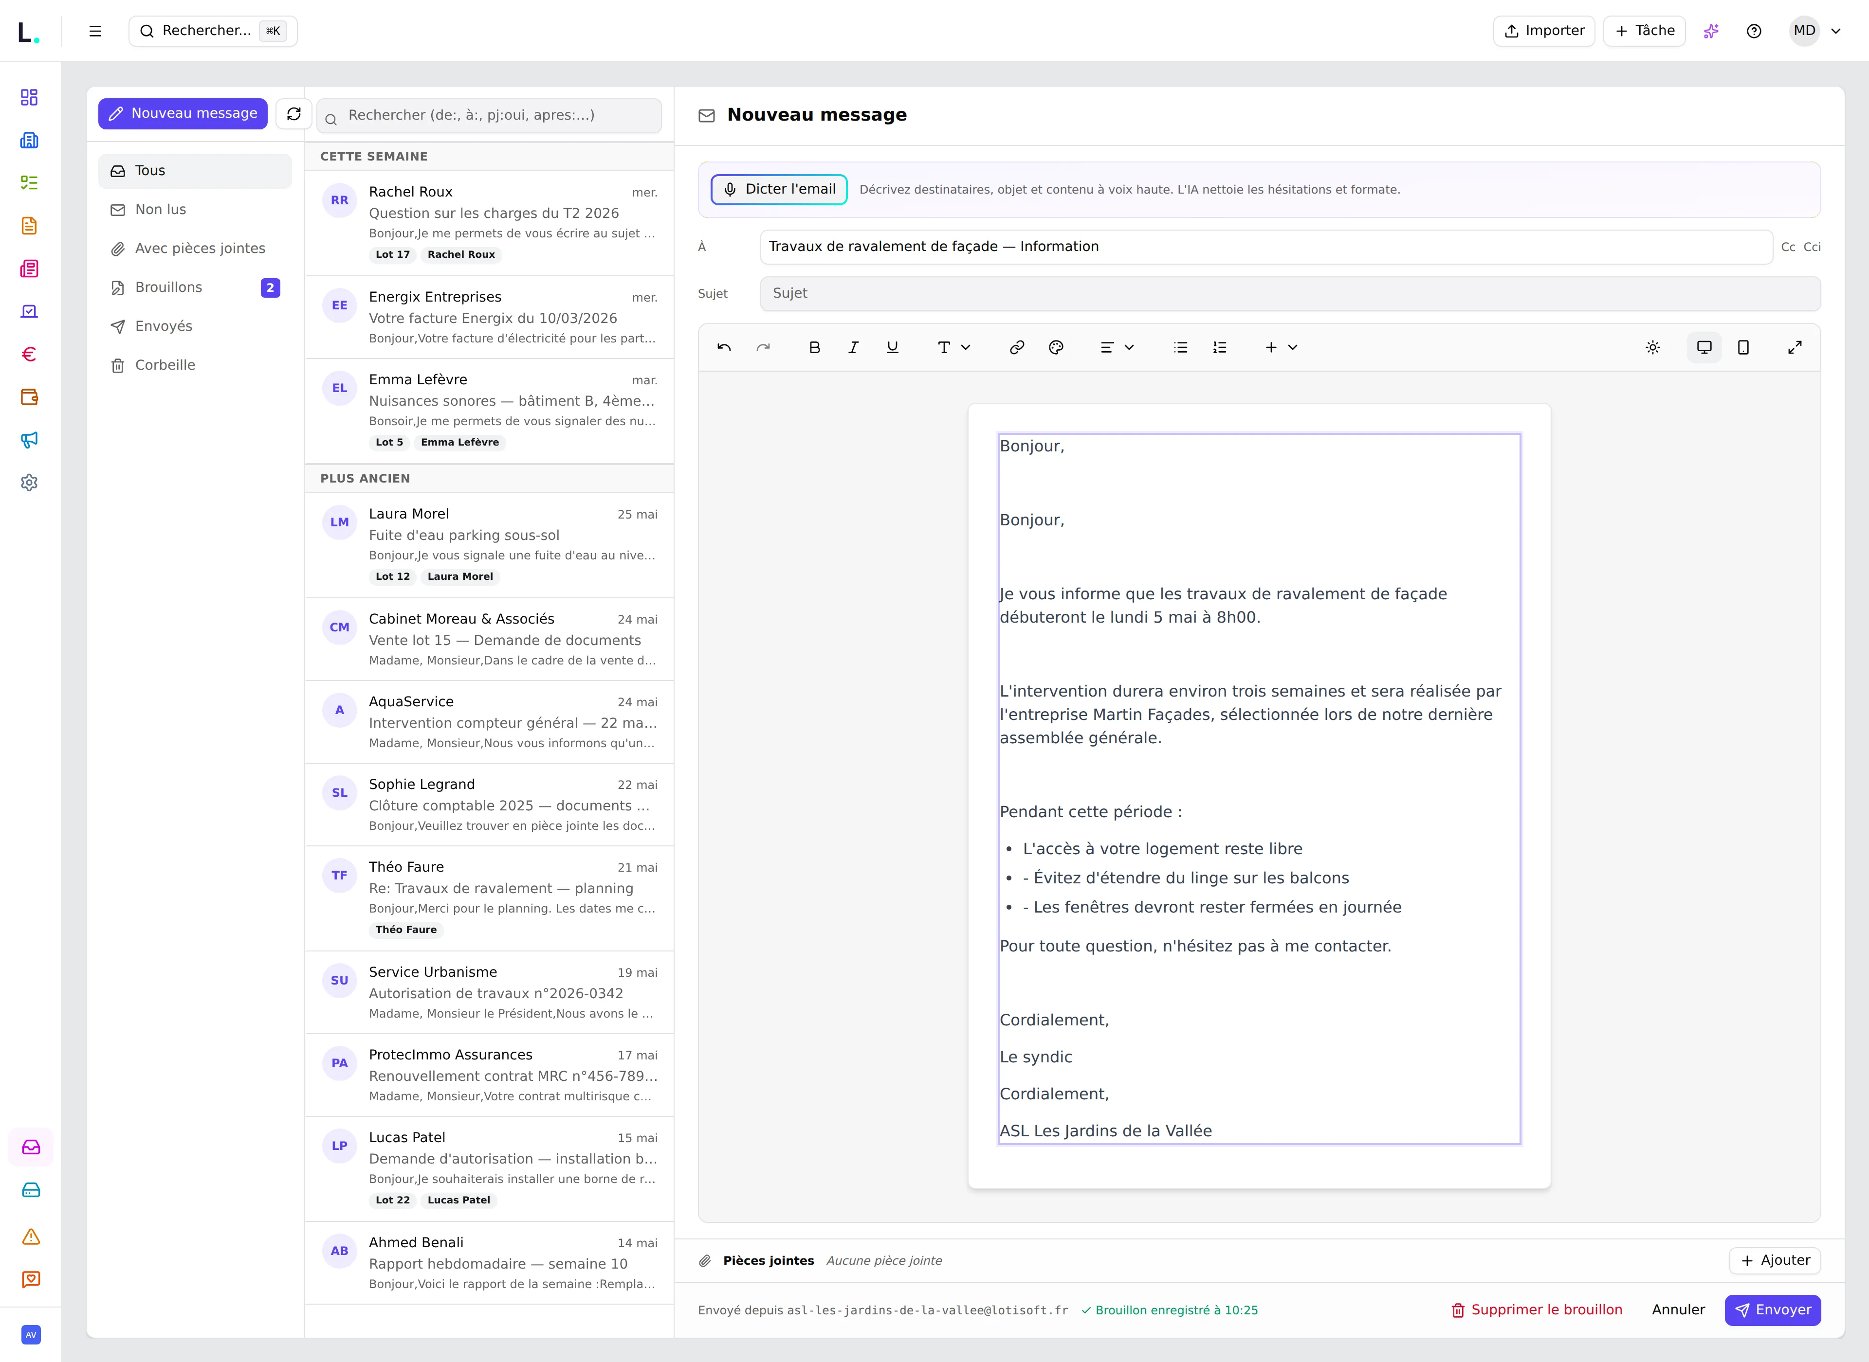This screenshot has height=1362, width=1869.
Task: Open the Envoyés folder
Action: tap(195, 326)
